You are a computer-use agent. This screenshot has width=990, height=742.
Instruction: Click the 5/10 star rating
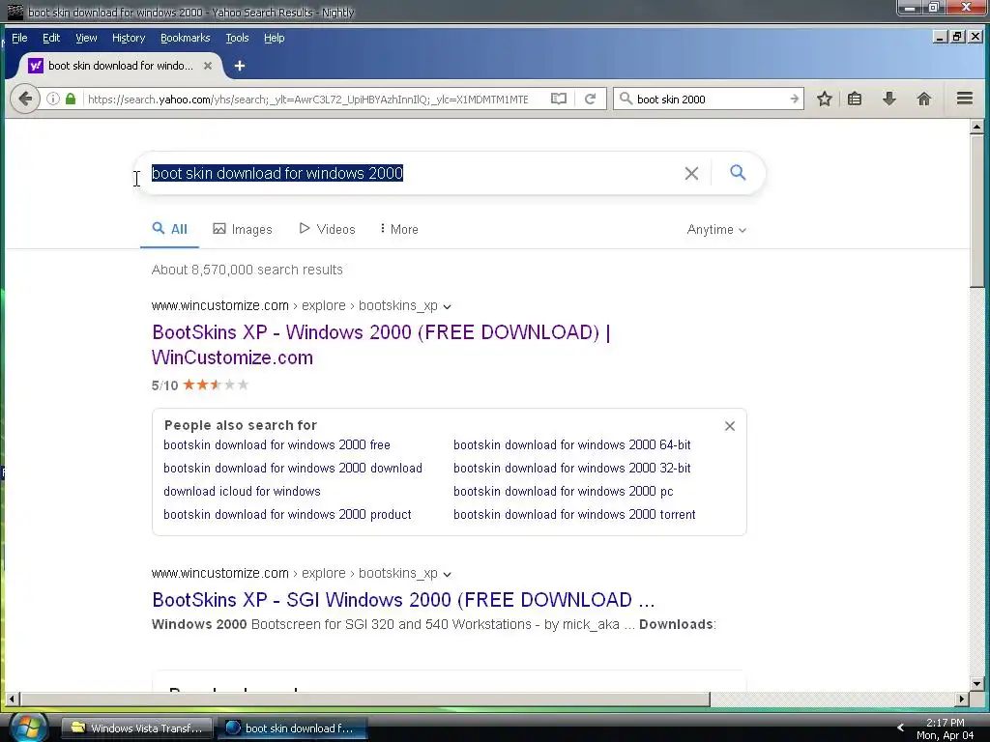(x=200, y=385)
